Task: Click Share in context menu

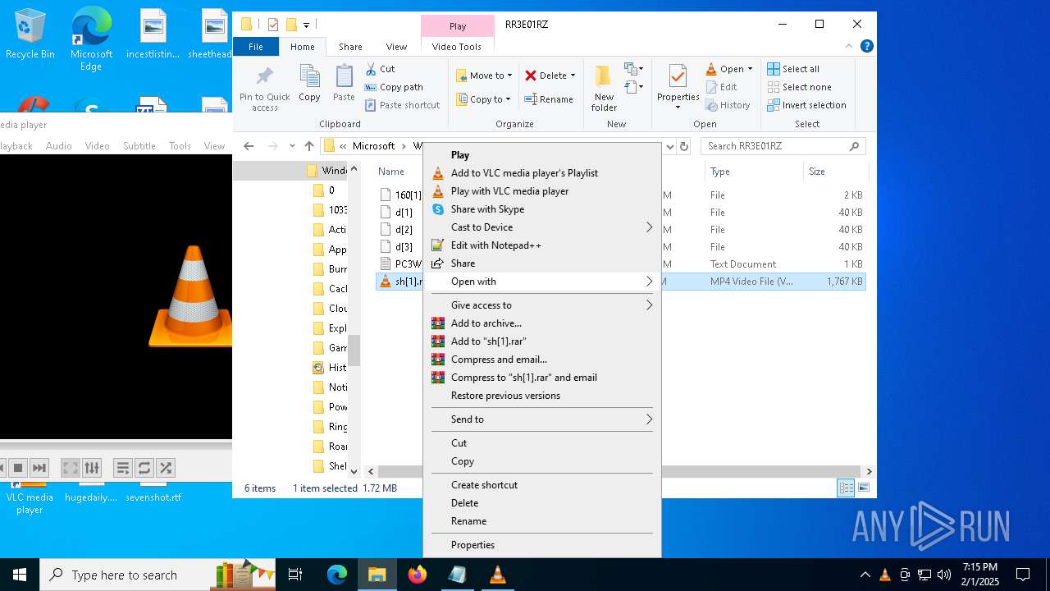Action: click(x=541, y=263)
